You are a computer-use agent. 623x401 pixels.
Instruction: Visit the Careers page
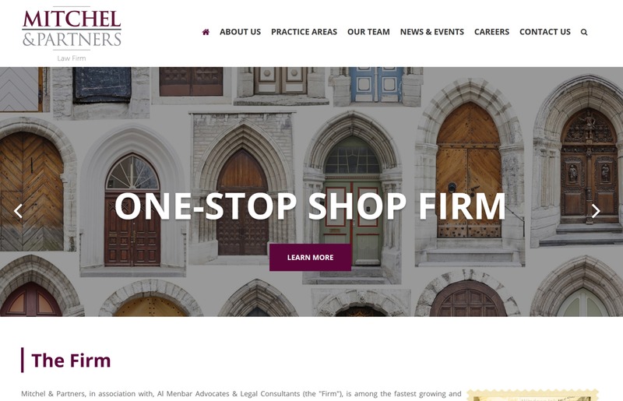[491, 32]
